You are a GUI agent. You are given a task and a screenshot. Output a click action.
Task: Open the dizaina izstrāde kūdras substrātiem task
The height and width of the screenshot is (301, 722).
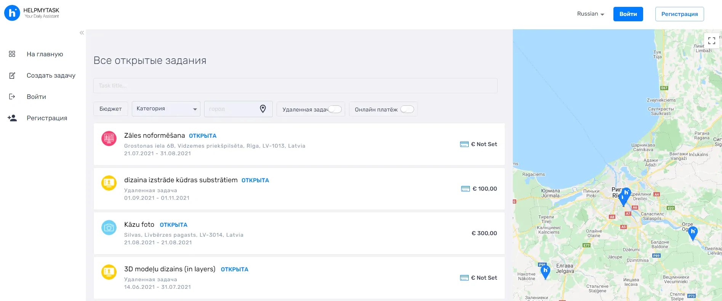pos(181,180)
